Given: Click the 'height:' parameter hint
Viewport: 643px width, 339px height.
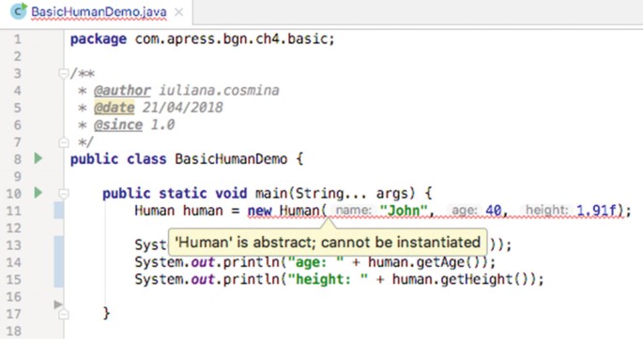Looking at the screenshot, I should click(547, 210).
